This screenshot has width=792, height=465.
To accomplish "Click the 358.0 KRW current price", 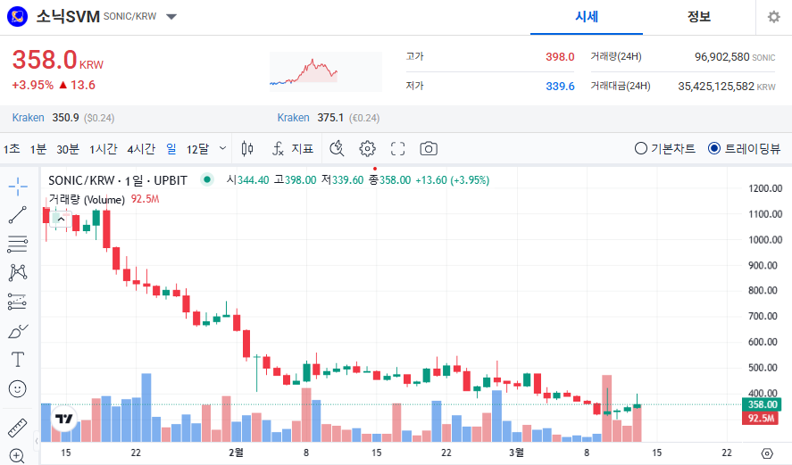I will click(57, 60).
